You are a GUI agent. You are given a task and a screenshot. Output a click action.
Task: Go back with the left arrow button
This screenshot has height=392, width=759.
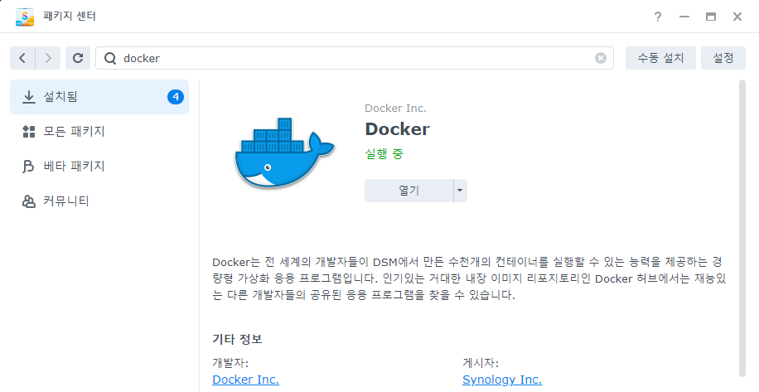(22, 58)
